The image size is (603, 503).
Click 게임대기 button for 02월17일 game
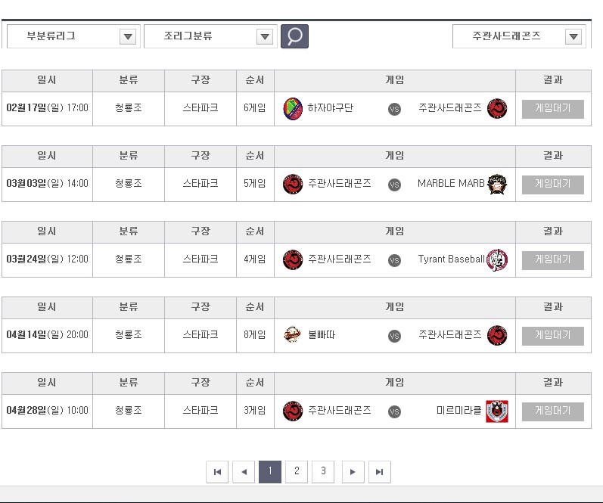coord(552,109)
